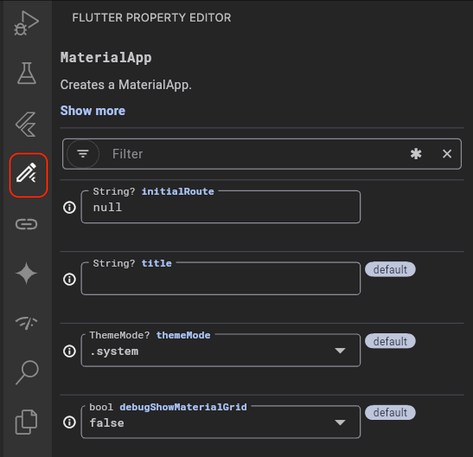Open the Search magnifier sidebar icon

pos(26,373)
